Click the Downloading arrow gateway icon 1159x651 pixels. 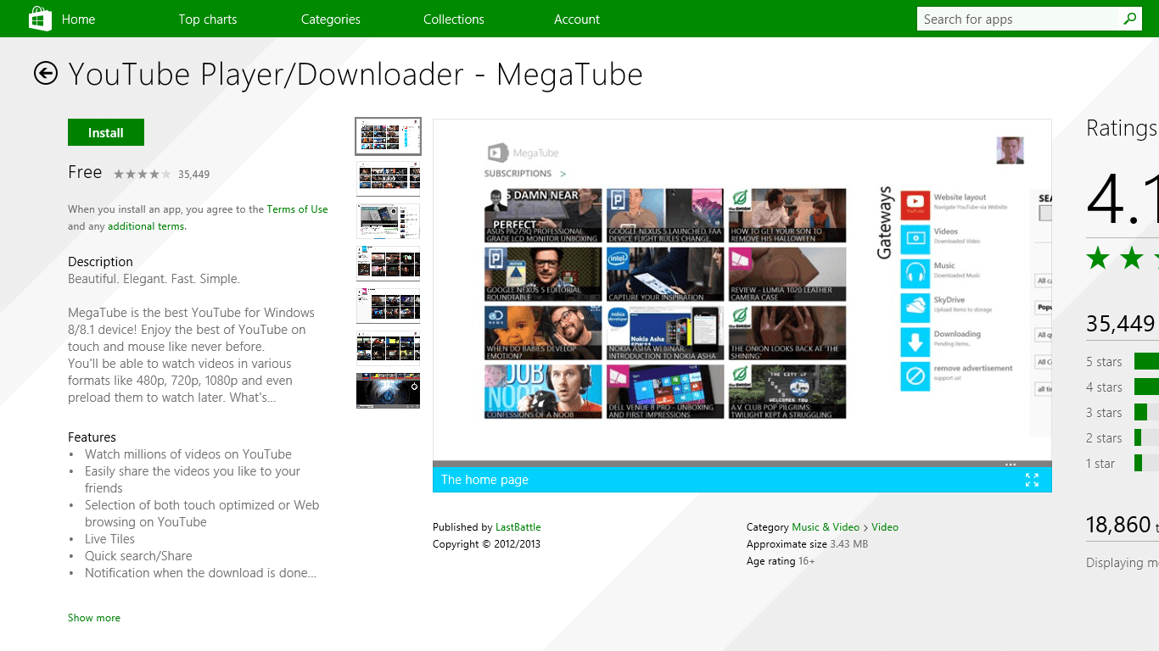[915, 342]
